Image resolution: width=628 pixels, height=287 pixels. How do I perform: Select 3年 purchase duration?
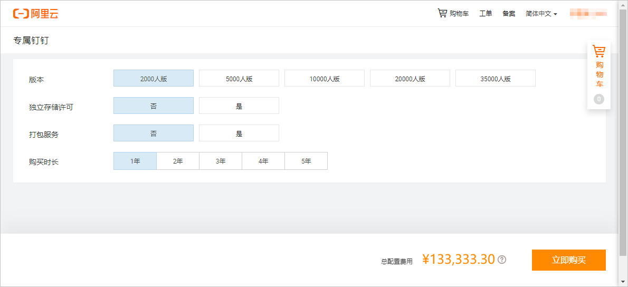click(221, 161)
